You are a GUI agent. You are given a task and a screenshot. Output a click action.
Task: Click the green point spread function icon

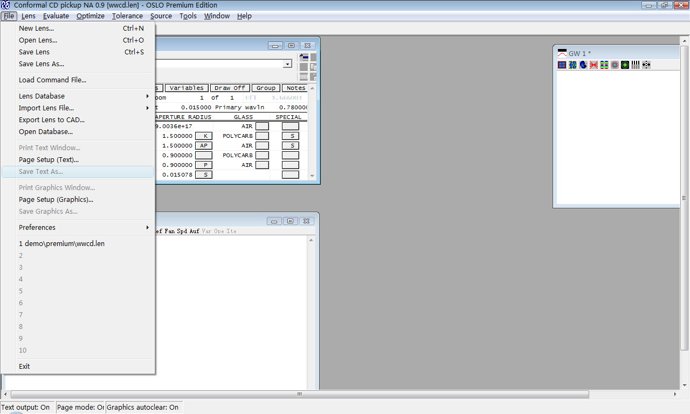625,65
